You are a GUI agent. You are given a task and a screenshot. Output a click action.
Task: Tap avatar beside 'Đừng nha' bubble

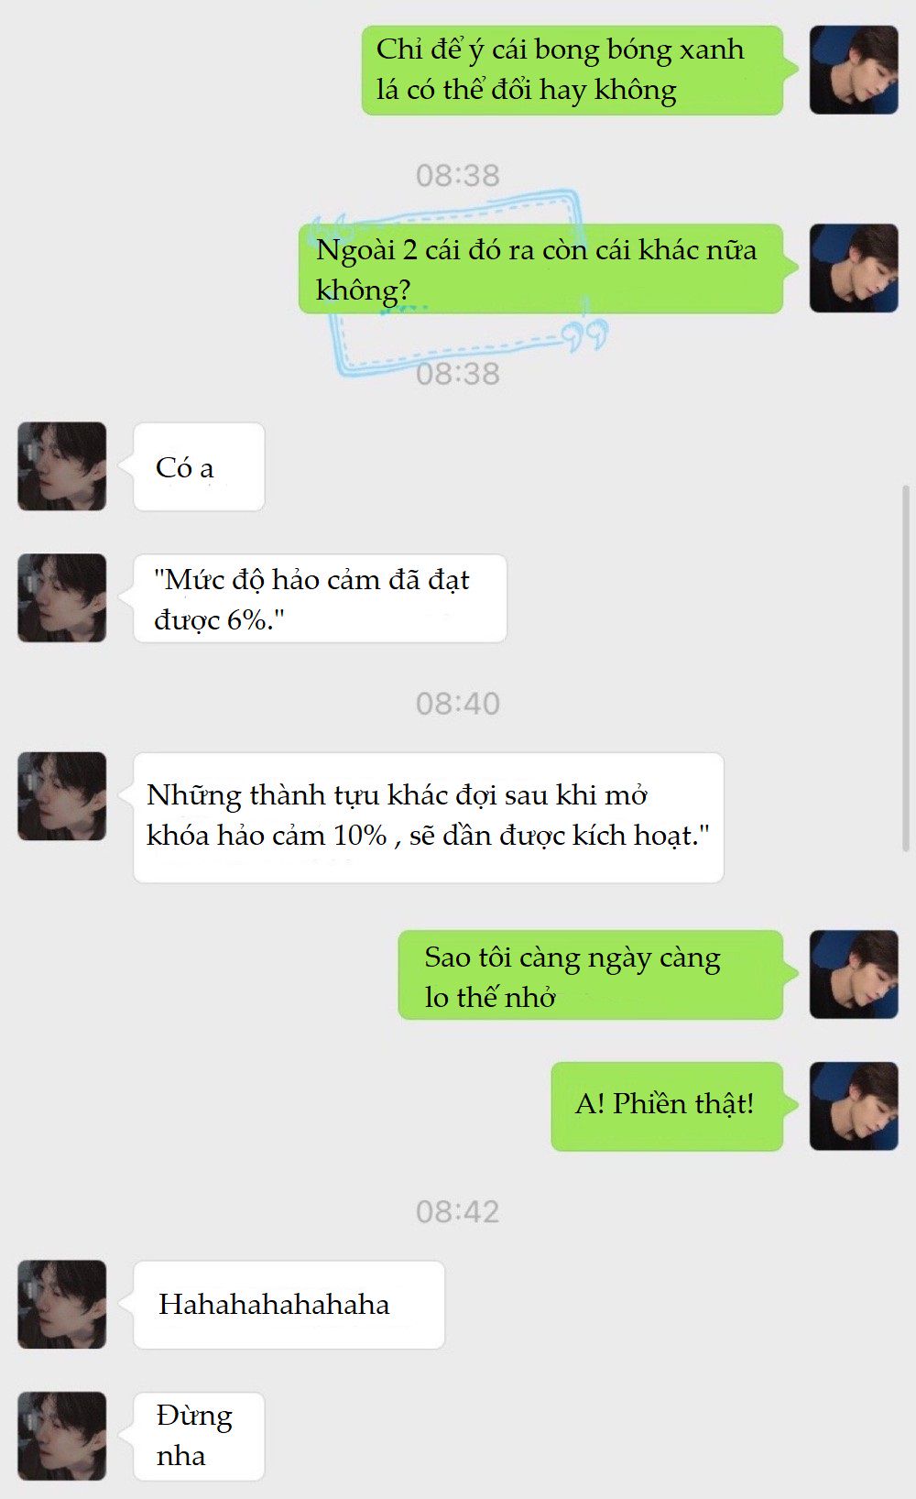point(62,1437)
